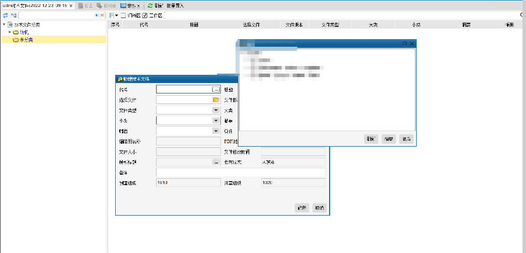Click the greyed ellipsis button left of 发布状态
Image resolution: width=526 pixels, height=253 pixels.
pos(216,162)
